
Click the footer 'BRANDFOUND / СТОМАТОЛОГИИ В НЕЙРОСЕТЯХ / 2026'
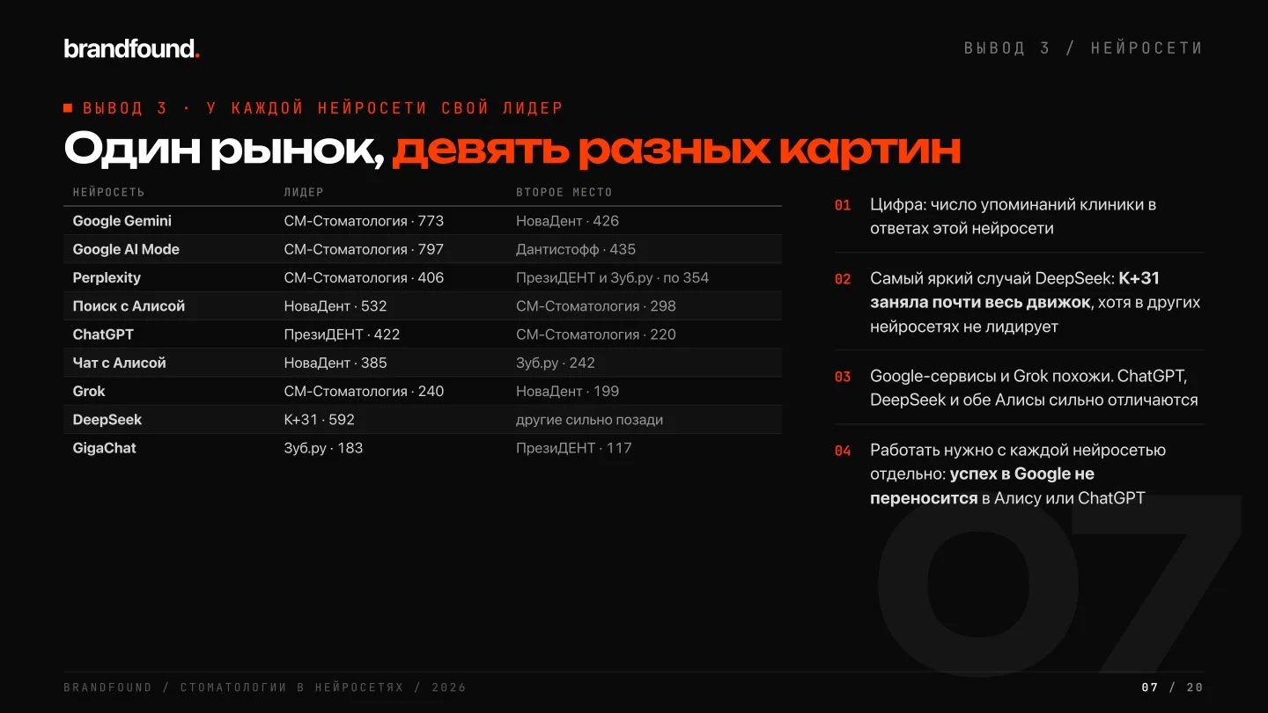265,687
